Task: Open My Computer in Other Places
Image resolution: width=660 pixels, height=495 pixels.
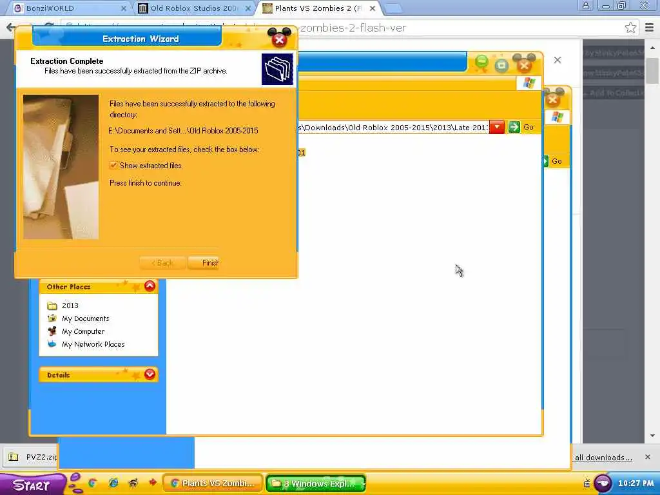Action: [x=83, y=331]
